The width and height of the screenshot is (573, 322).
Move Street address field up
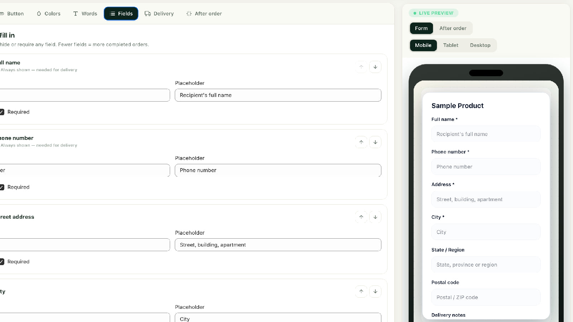[x=361, y=217]
